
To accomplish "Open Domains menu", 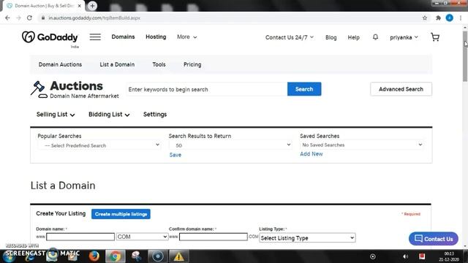I will pos(123,37).
